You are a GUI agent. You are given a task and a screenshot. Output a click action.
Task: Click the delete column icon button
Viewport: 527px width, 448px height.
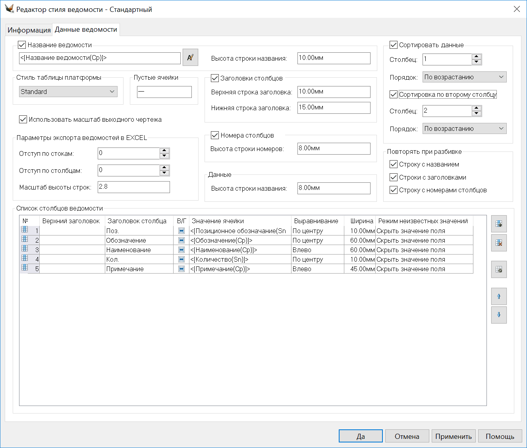tap(499, 243)
